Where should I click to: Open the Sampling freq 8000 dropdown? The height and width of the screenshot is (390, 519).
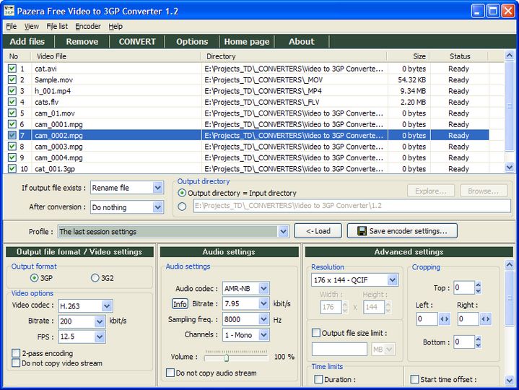(x=263, y=319)
